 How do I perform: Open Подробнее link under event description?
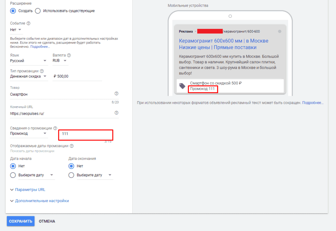click(40, 47)
